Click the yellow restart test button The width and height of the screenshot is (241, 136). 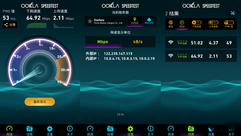[x=40, y=102]
